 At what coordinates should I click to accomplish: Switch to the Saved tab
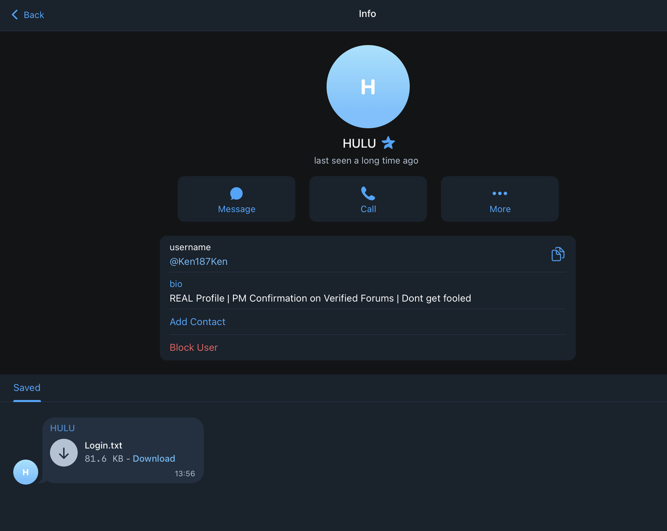point(27,388)
